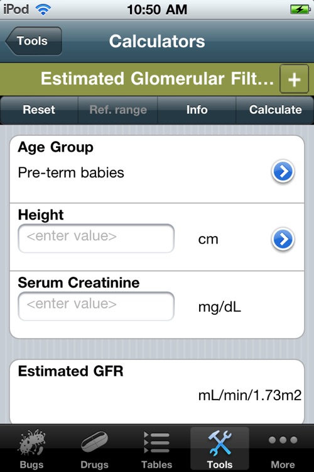Select the Tools wrench icon
The height and width of the screenshot is (472, 314).
coord(220,442)
